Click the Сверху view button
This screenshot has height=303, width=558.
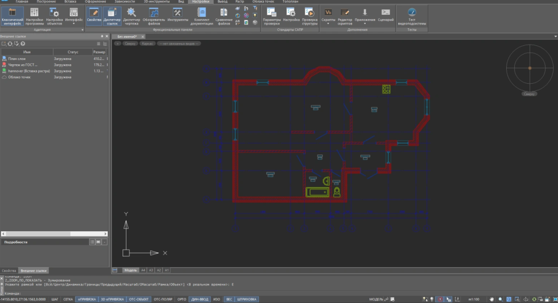[x=130, y=43]
